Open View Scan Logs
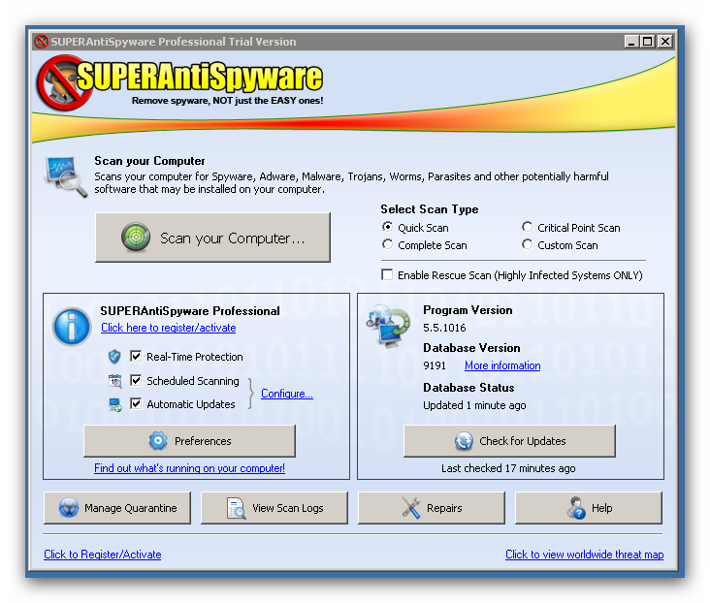 pos(274,508)
